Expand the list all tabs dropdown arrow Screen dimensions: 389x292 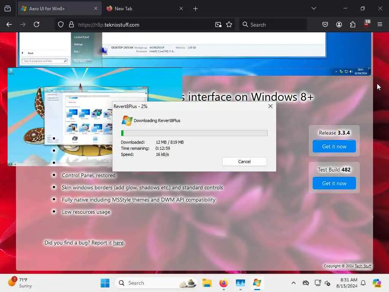314,8
